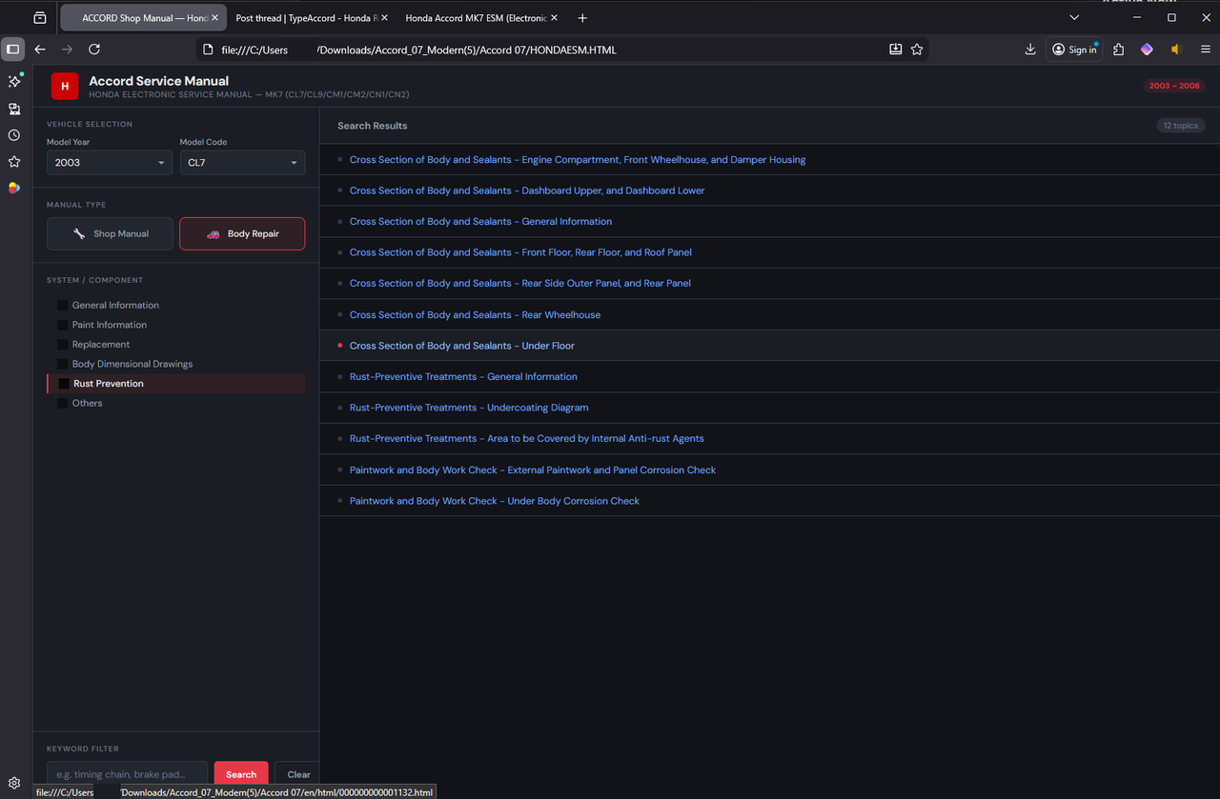Screen dimensions: 1220x799
Task: Open Area Covered by Internal Anti-rust Agents link
Action: click(x=527, y=439)
